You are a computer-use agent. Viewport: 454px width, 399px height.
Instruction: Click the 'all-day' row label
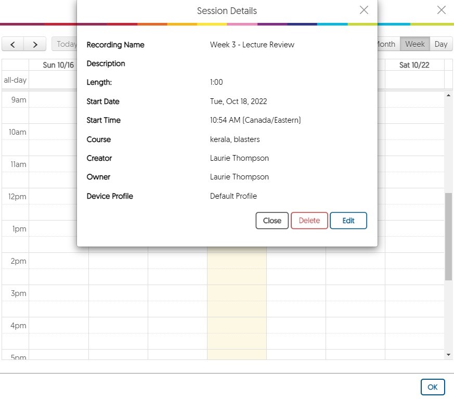(x=15, y=80)
